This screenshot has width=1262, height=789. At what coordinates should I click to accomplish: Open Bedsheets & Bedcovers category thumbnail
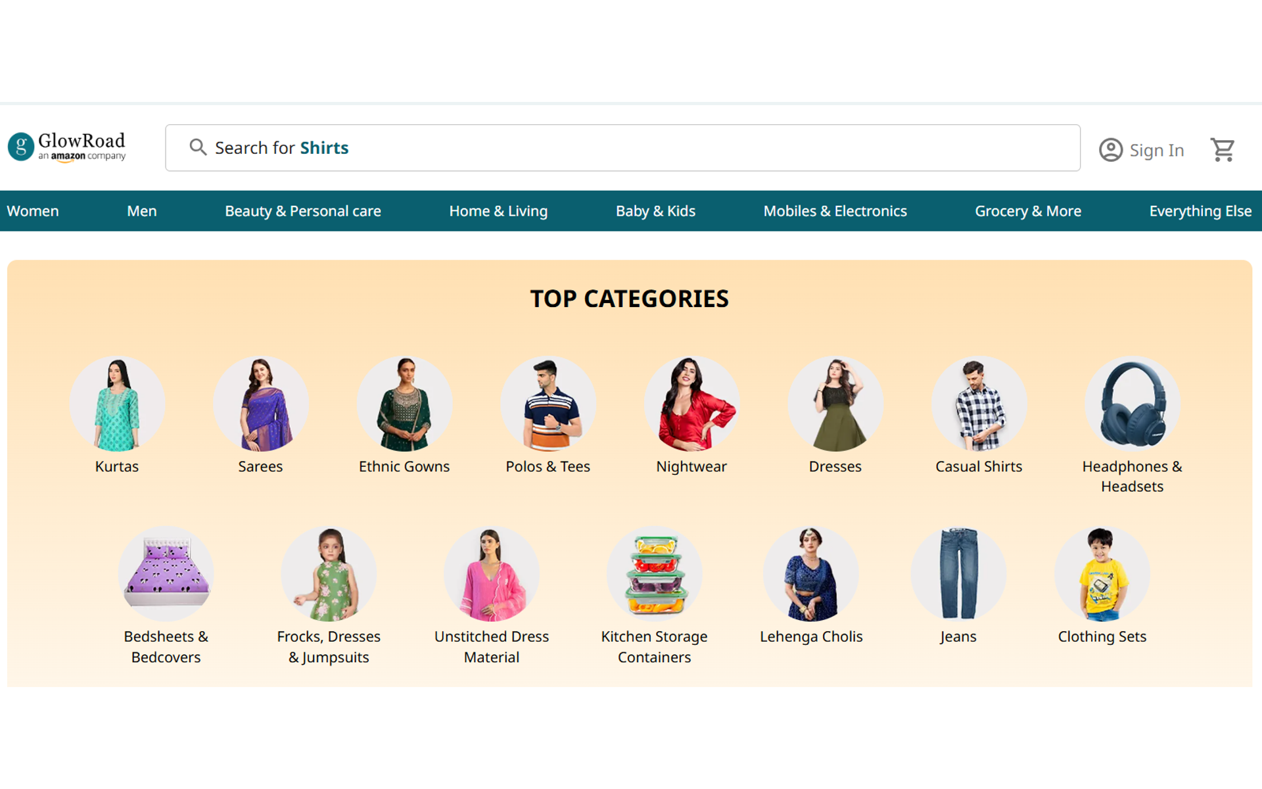pyautogui.click(x=166, y=574)
